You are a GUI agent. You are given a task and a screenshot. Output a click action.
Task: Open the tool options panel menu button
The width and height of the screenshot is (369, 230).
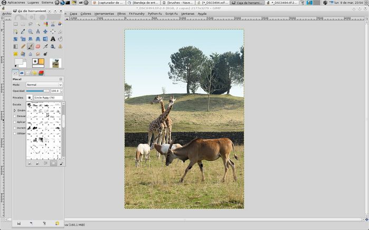(61, 79)
